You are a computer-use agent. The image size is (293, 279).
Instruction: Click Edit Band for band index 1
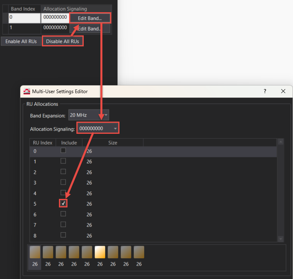click(x=90, y=28)
